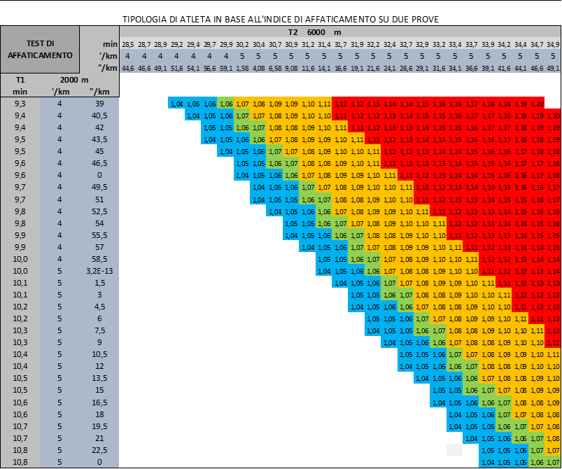Select the 1,04 blue cell in 3,2E-13 row
562x469 pixels.
tap(324, 271)
